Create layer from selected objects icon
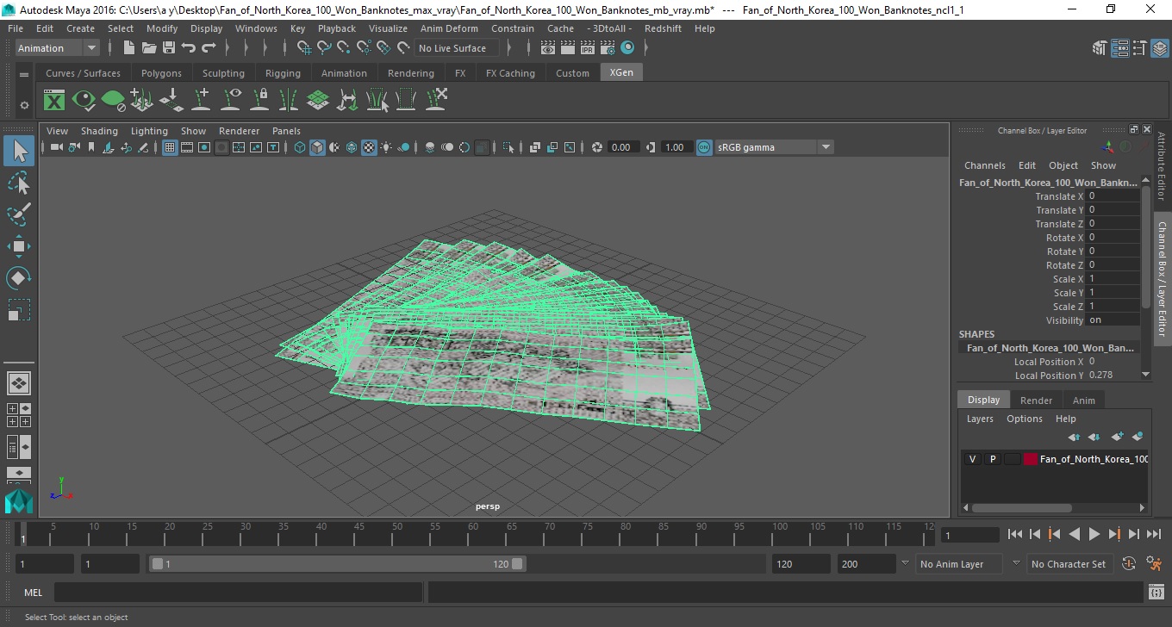The width and height of the screenshot is (1172, 627). 1137,437
